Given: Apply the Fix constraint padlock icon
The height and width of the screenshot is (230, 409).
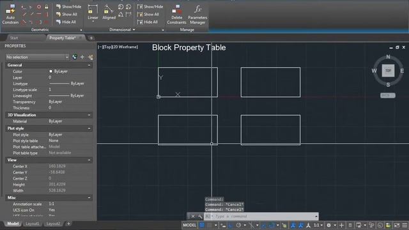Looking at the screenshot, I should (x=47, y=7).
